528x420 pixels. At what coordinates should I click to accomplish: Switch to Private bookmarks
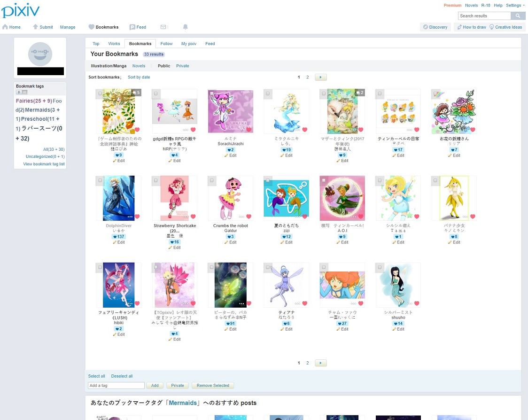point(183,66)
